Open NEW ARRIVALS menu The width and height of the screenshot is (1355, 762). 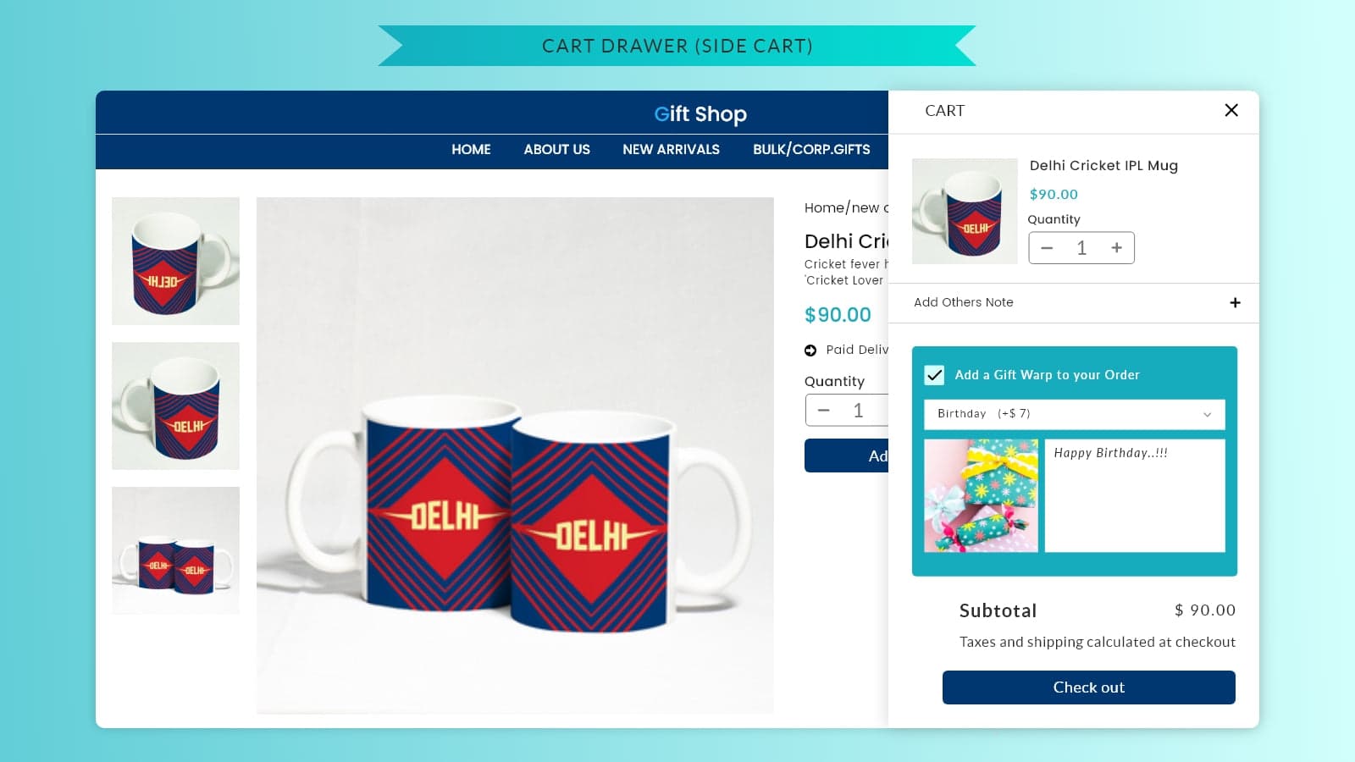click(x=671, y=150)
